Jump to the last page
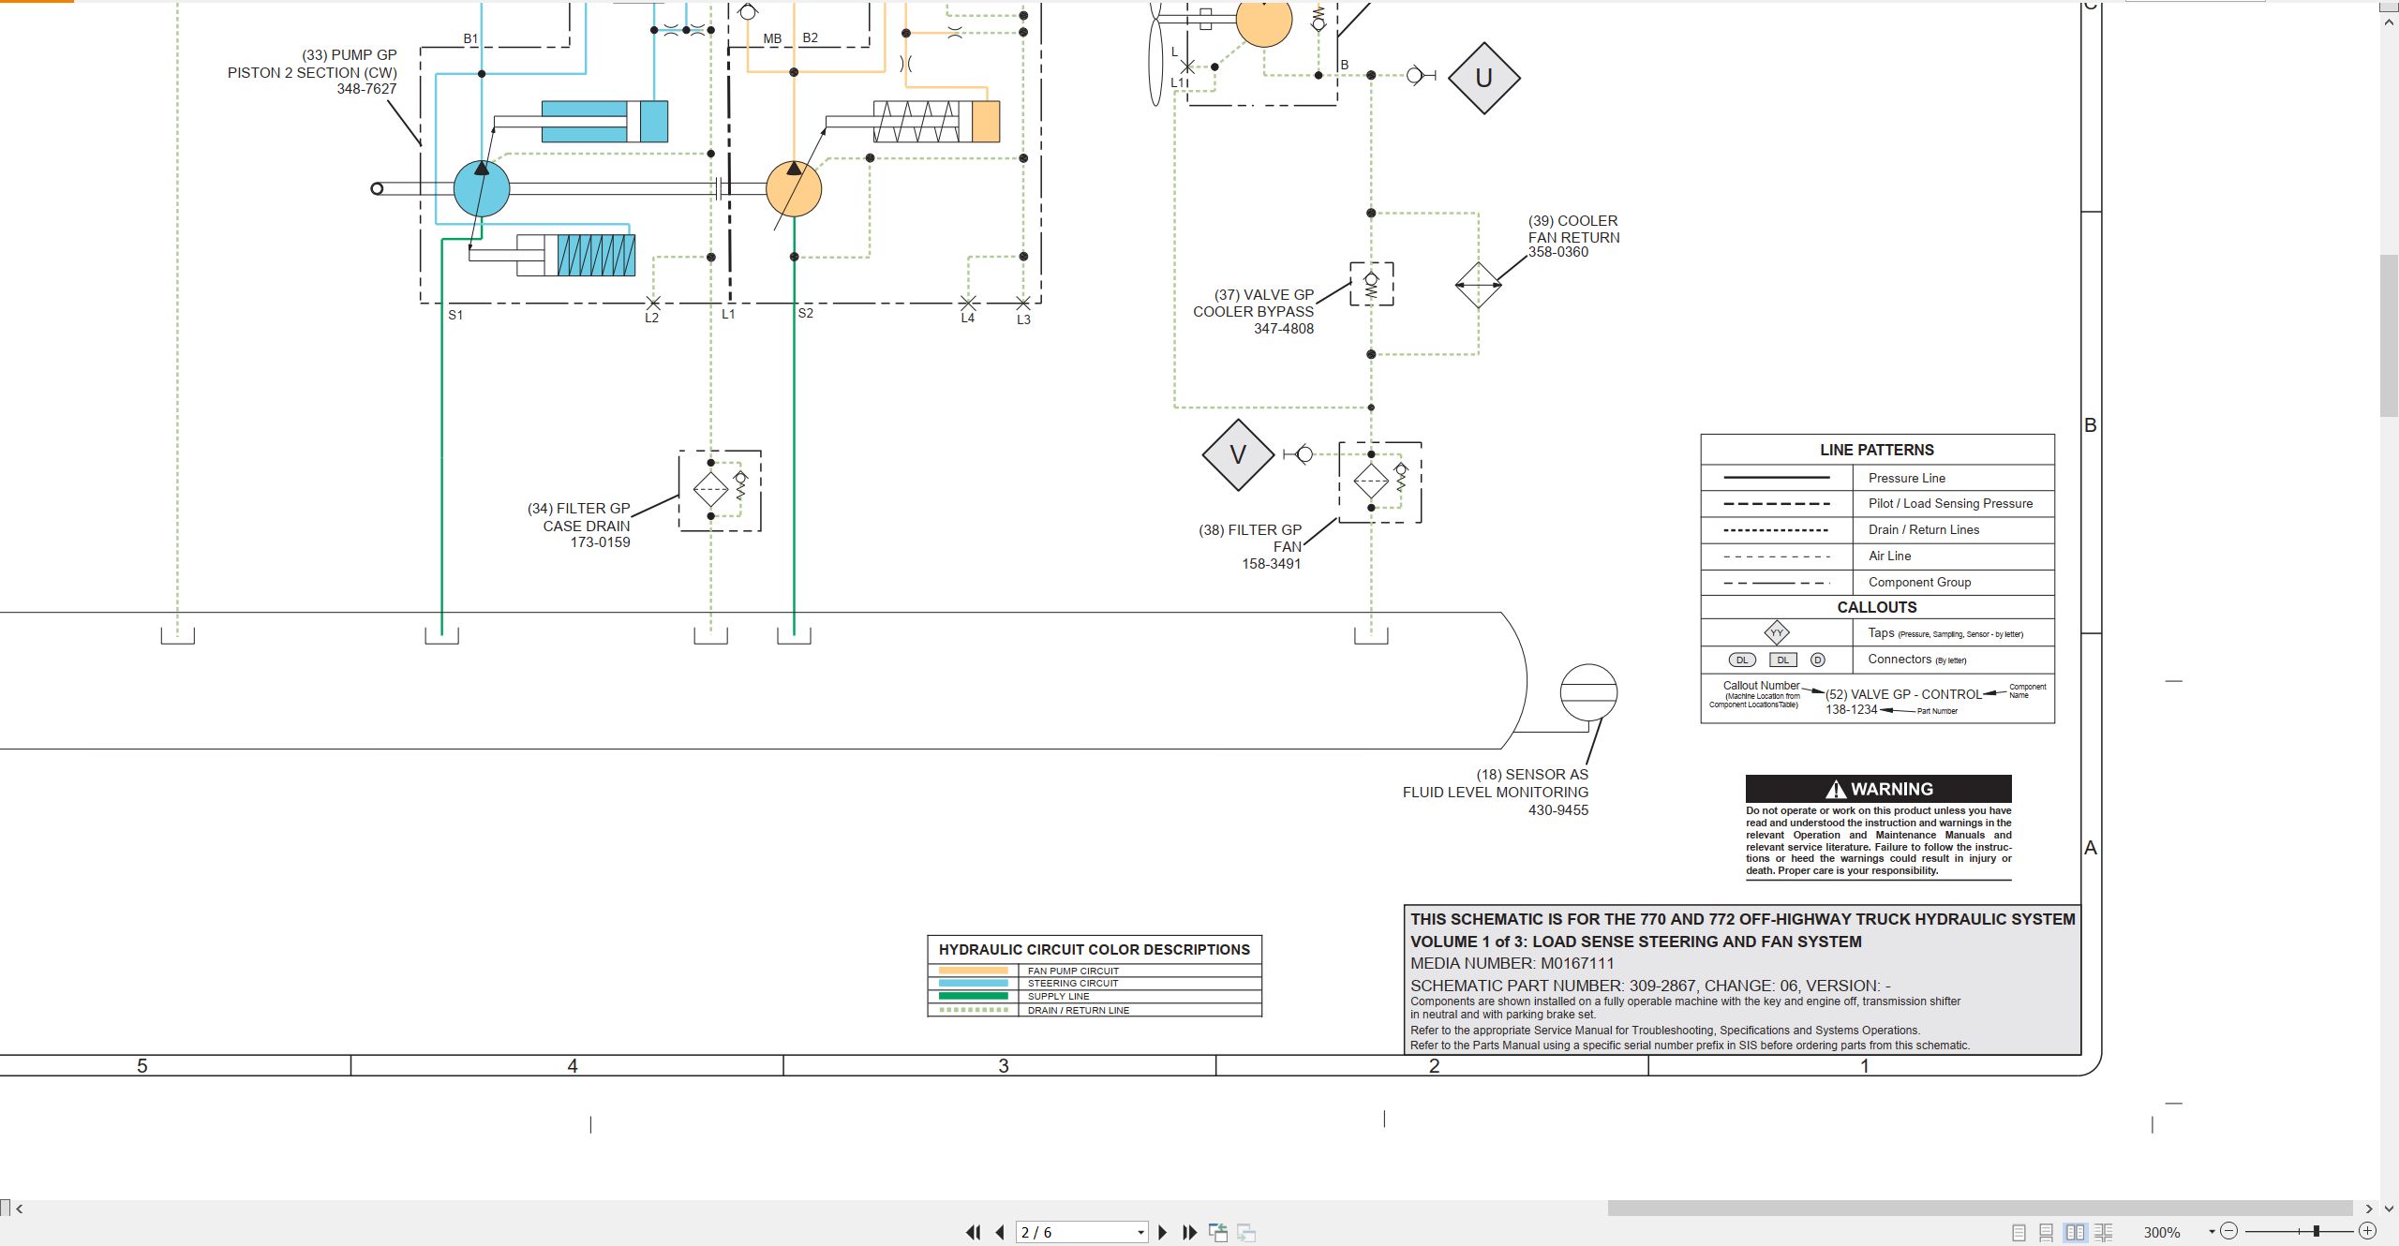The image size is (2399, 1246). 1190,1233
